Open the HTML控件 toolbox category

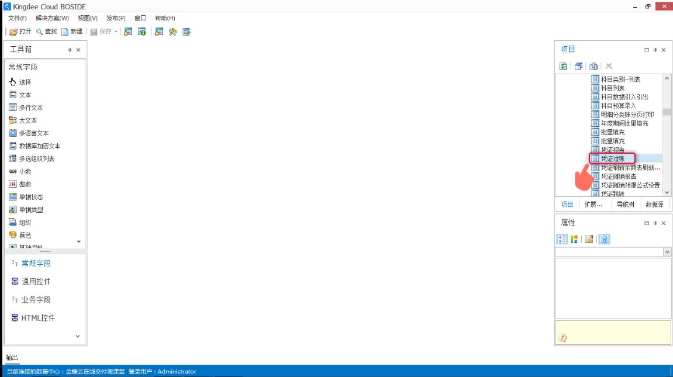[38, 318]
